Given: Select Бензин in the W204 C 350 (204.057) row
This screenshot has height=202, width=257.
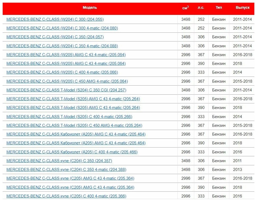Looking at the screenshot, I should point(219,37).
